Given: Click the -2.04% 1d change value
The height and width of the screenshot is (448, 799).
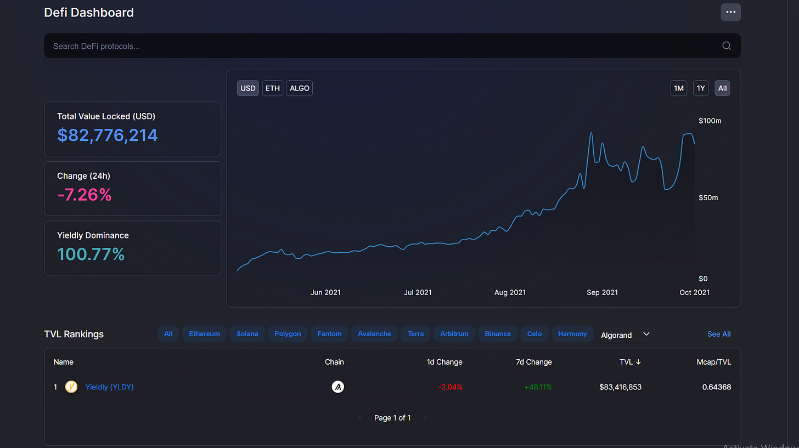Looking at the screenshot, I should 450,387.
